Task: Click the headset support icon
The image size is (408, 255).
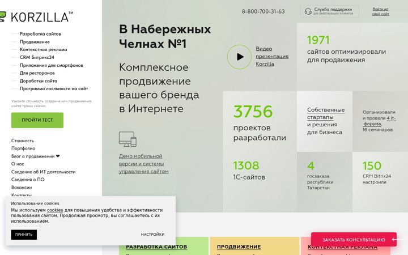Action: coord(308,11)
